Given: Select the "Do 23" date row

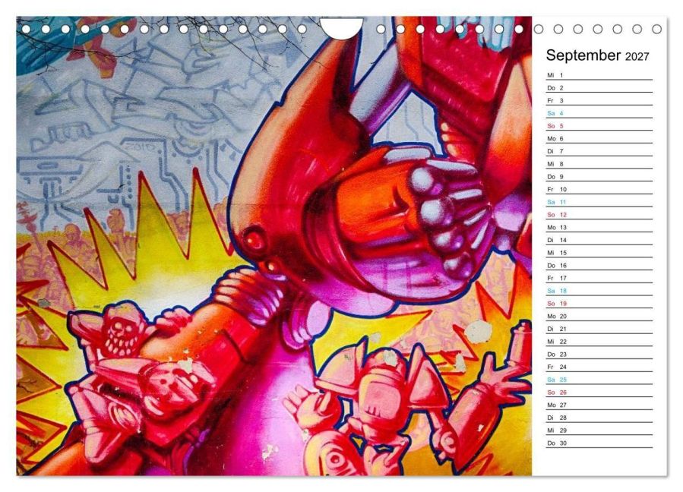Looking at the screenshot, I should point(599,354).
